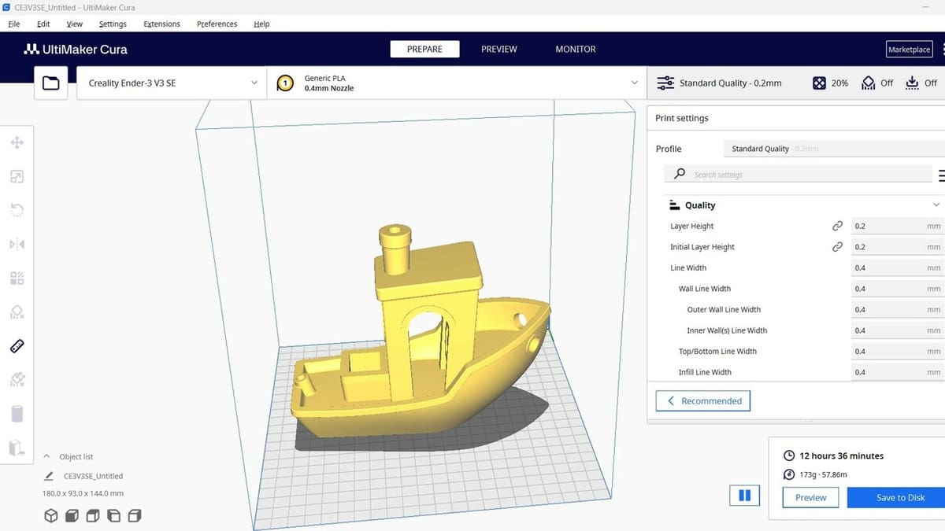Edit the Infill Line Width value

coord(897,372)
